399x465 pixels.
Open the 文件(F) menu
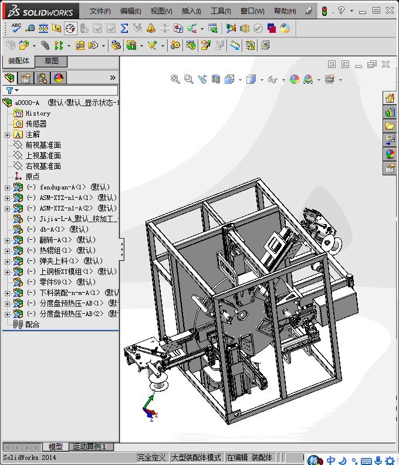[100, 11]
